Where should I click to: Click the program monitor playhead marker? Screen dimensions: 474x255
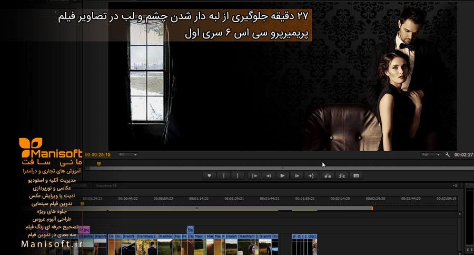click(x=98, y=163)
